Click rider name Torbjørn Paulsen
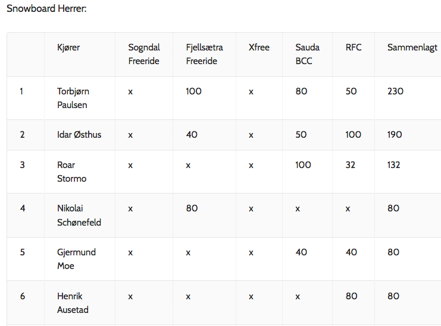441x326 pixels. pyautogui.click(x=73, y=98)
